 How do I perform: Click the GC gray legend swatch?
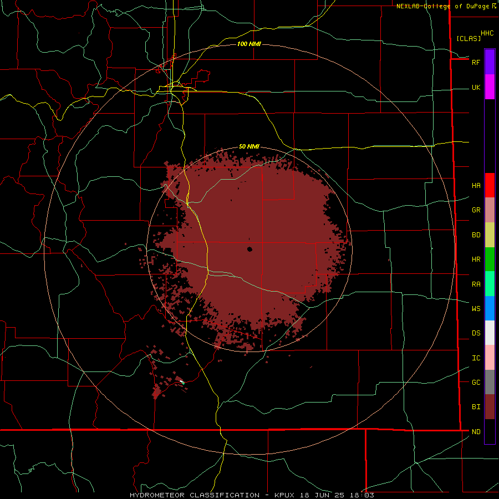click(490, 382)
